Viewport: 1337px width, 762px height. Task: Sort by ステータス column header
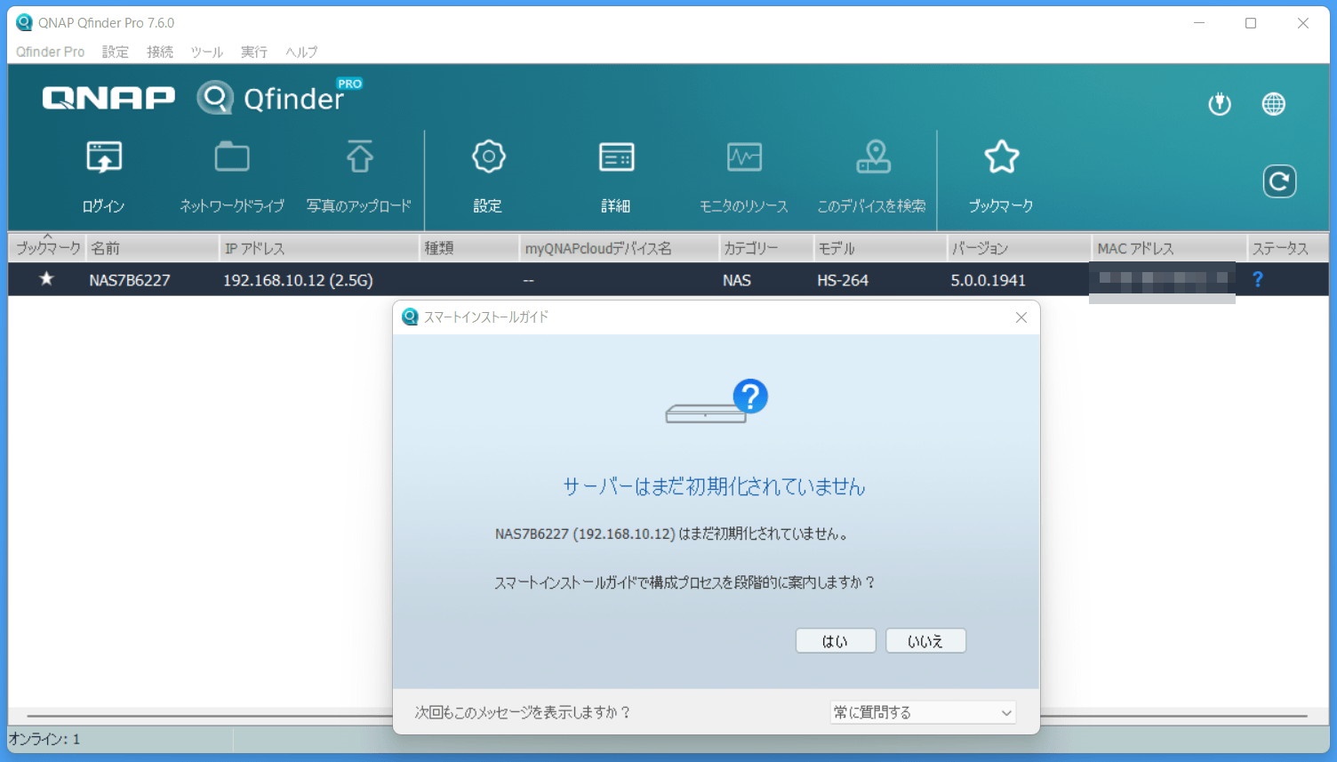pyautogui.click(x=1287, y=248)
